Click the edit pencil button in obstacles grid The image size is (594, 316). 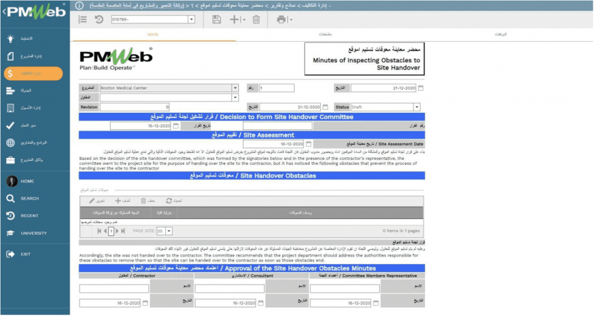coord(97,201)
